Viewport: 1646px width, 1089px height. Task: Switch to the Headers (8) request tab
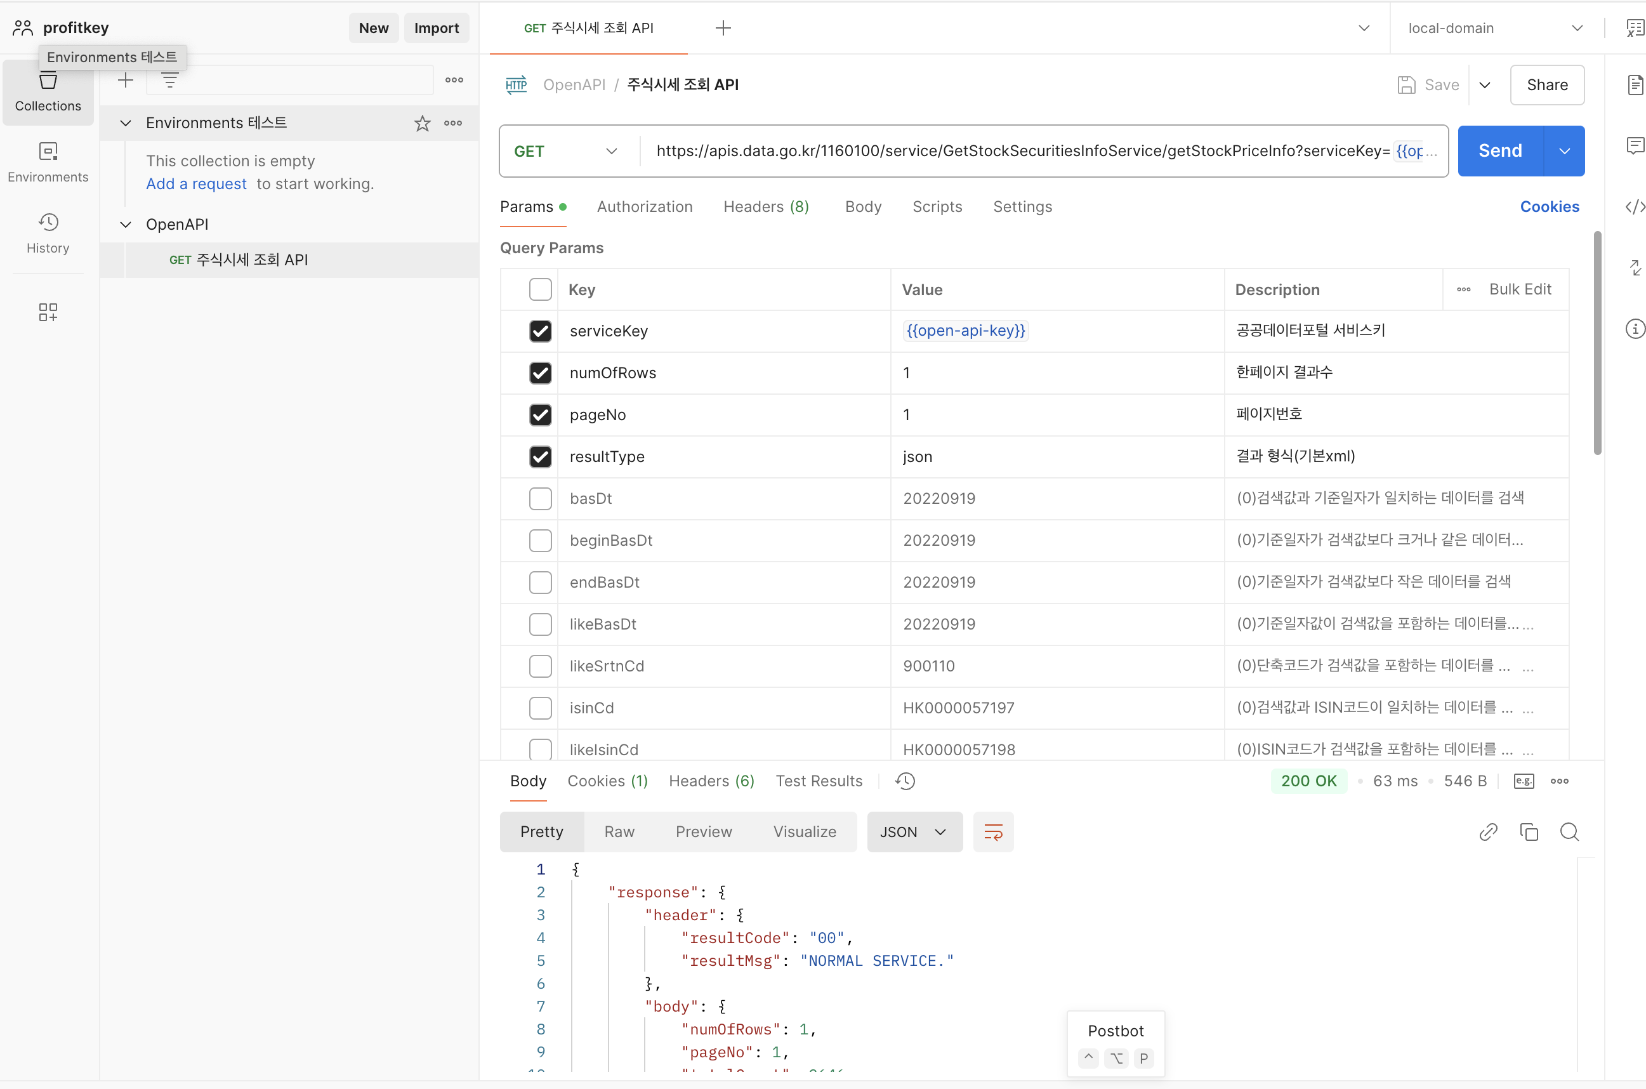click(x=767, y=207)
